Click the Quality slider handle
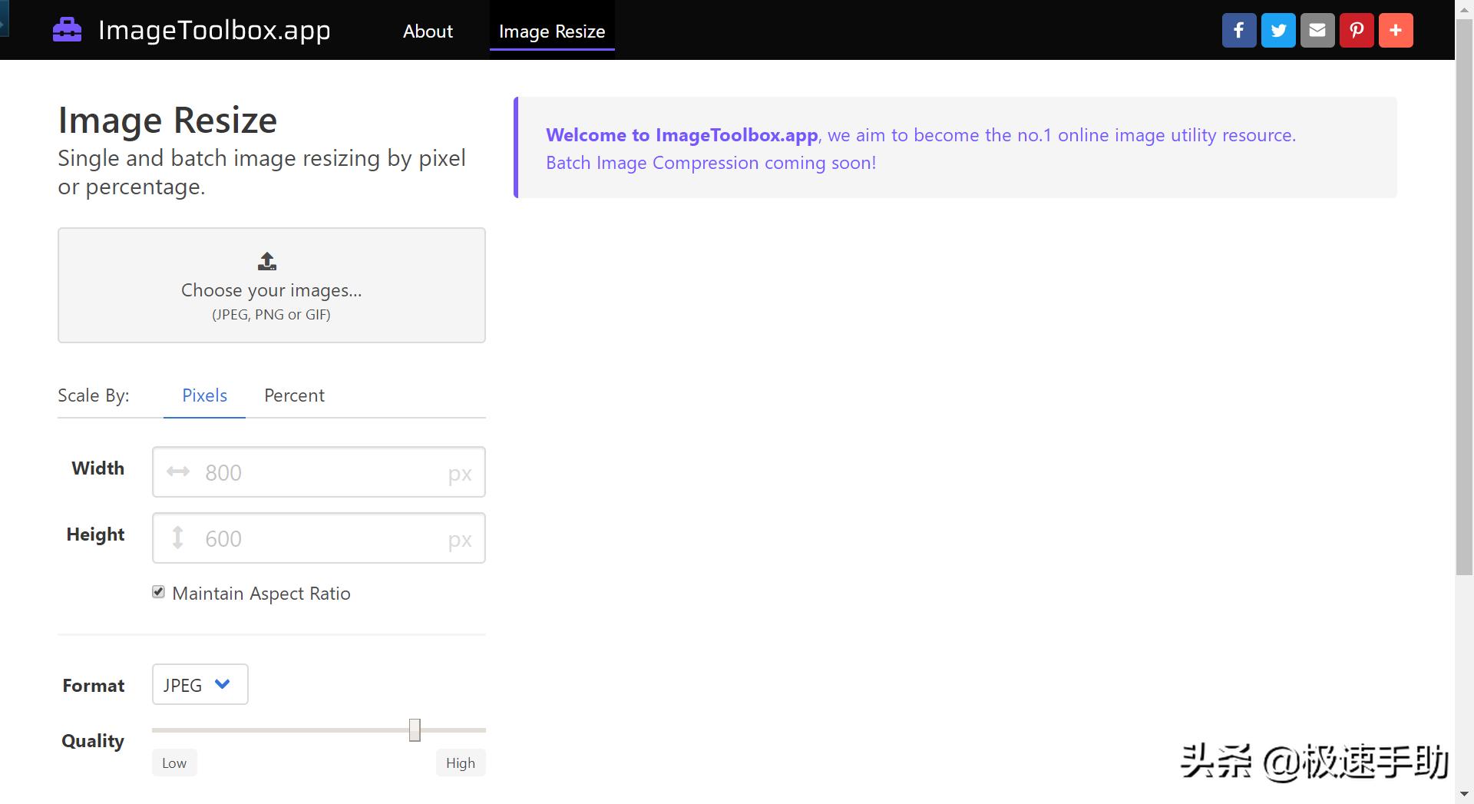 point(415,730)
